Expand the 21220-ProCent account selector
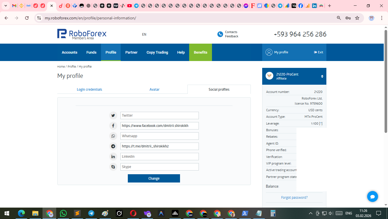Viewport: 388px width, 219px height. coord(322,76)
